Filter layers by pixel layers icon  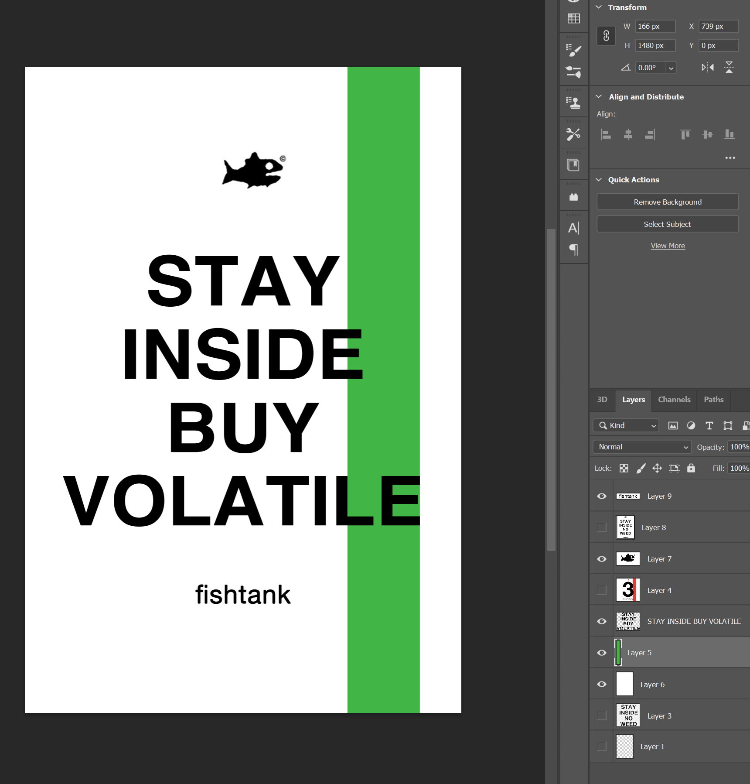click(673, 425)
